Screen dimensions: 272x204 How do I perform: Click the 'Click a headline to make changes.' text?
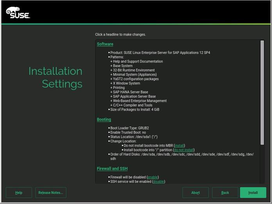point(120,34)
